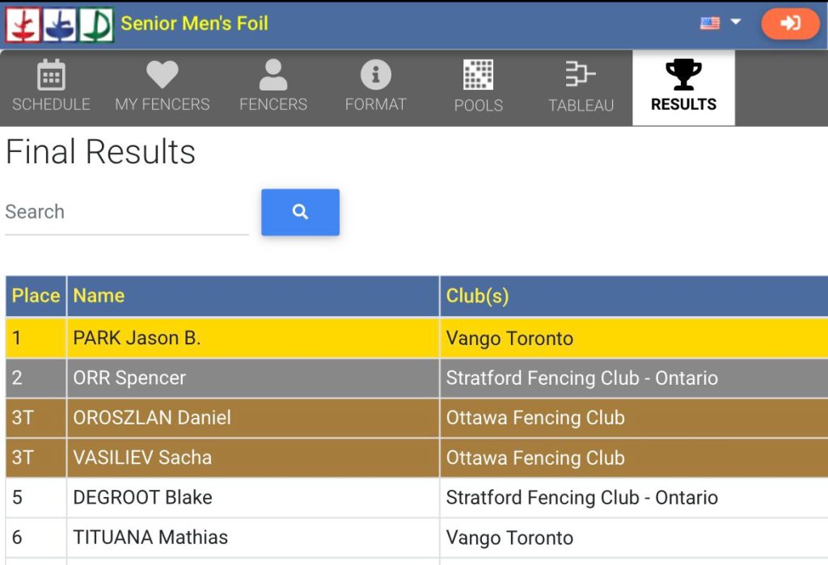Click into the Search input field

click(x=127, y=213)
